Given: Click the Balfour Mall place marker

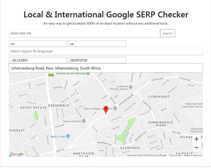Looking at the screenshot, I should pyautogui.click(x=68, y=136).
